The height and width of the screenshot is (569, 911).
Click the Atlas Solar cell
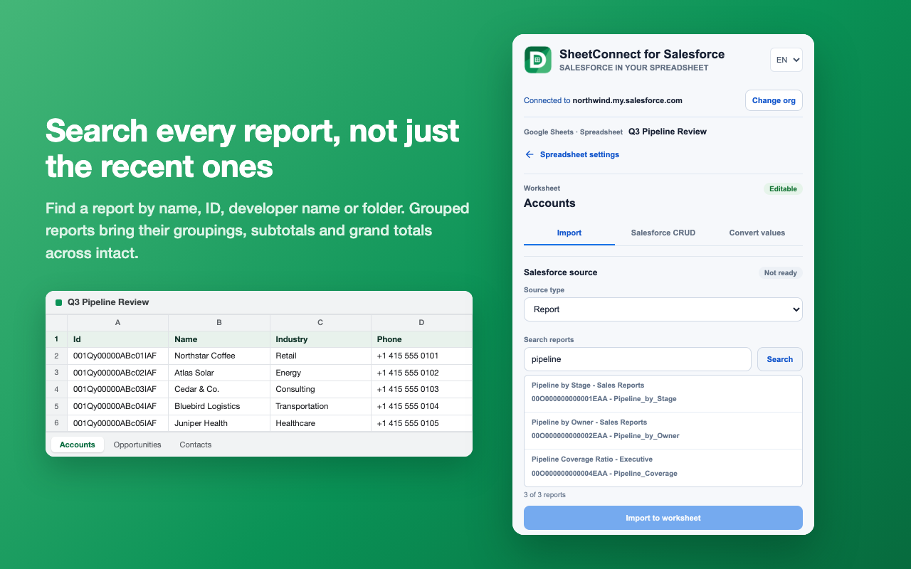click(x=219, y=373)
